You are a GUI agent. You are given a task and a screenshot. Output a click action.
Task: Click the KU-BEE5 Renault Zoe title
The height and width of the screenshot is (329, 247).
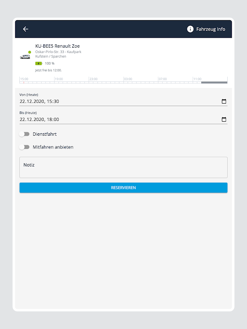tap(58, 46)
